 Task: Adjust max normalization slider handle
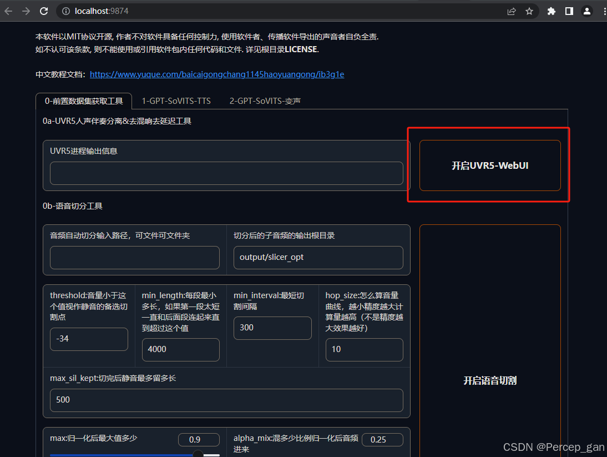pos(198,454)
